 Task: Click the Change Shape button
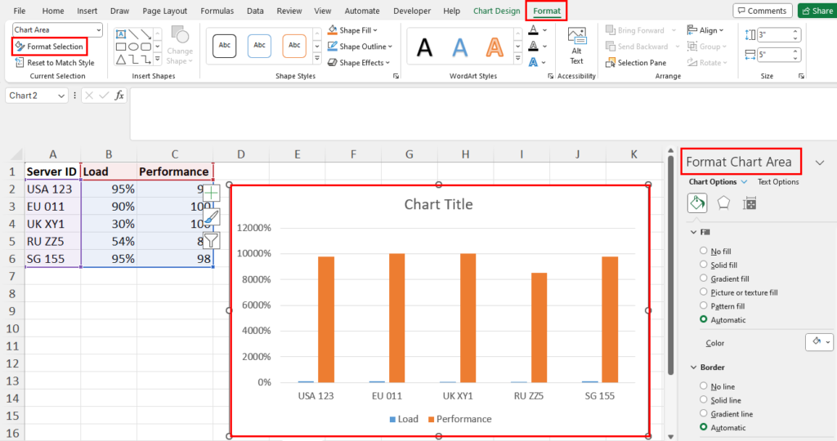point(179,46)
